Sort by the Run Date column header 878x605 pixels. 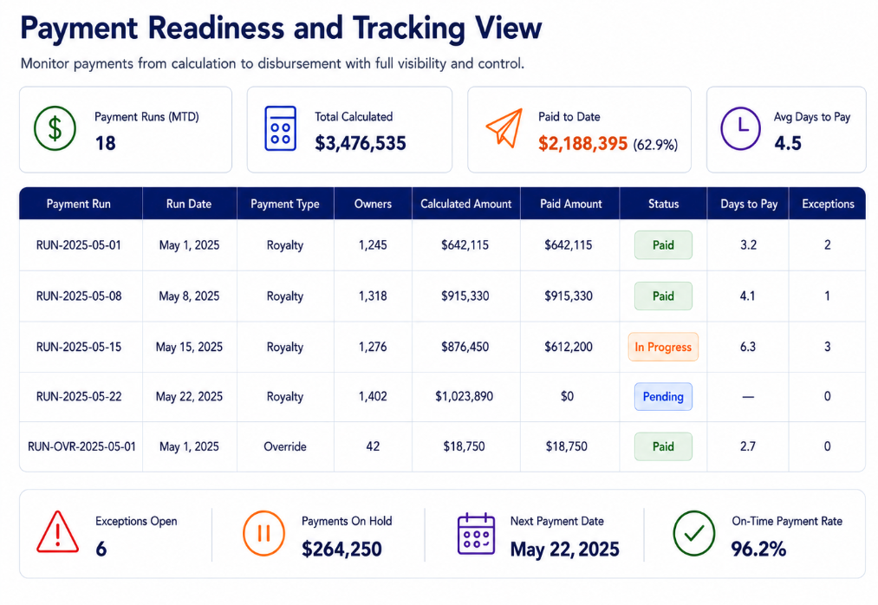pos(189,204)
